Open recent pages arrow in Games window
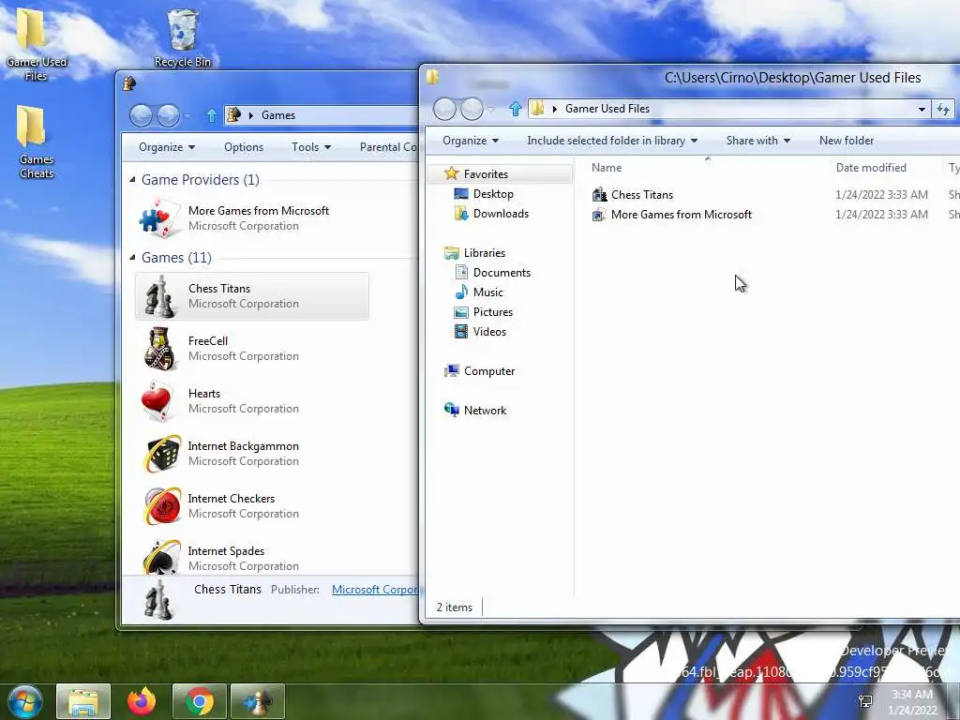The image size is (960, 720). click(x=187, y=115)
